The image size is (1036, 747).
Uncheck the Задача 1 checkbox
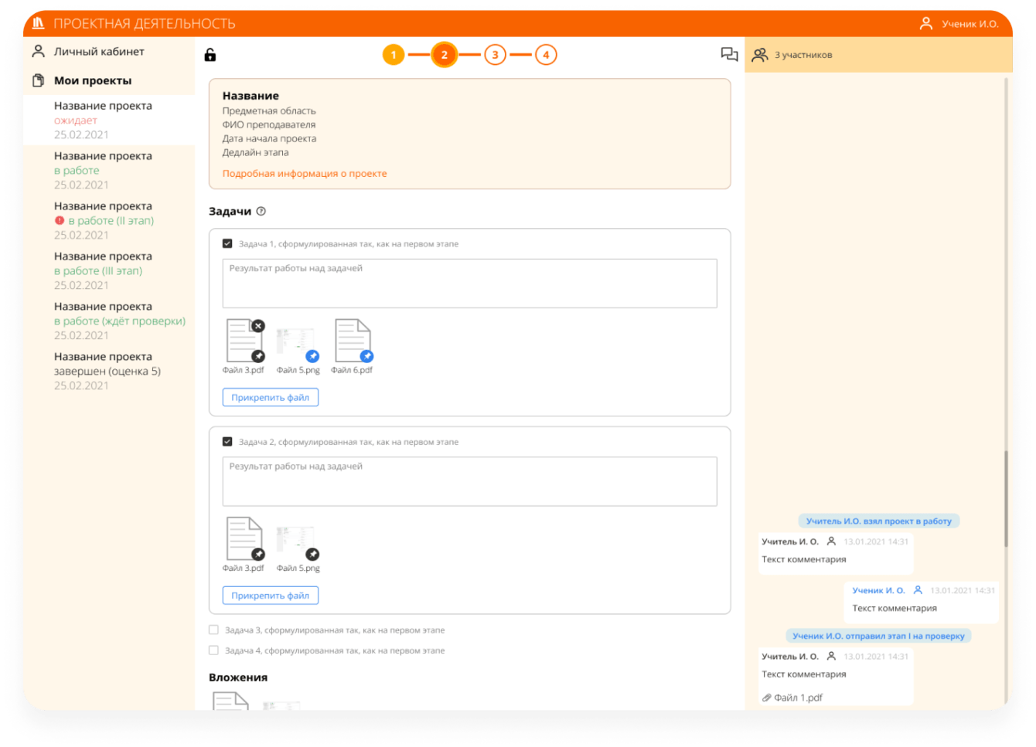click(x=227, y=244)
